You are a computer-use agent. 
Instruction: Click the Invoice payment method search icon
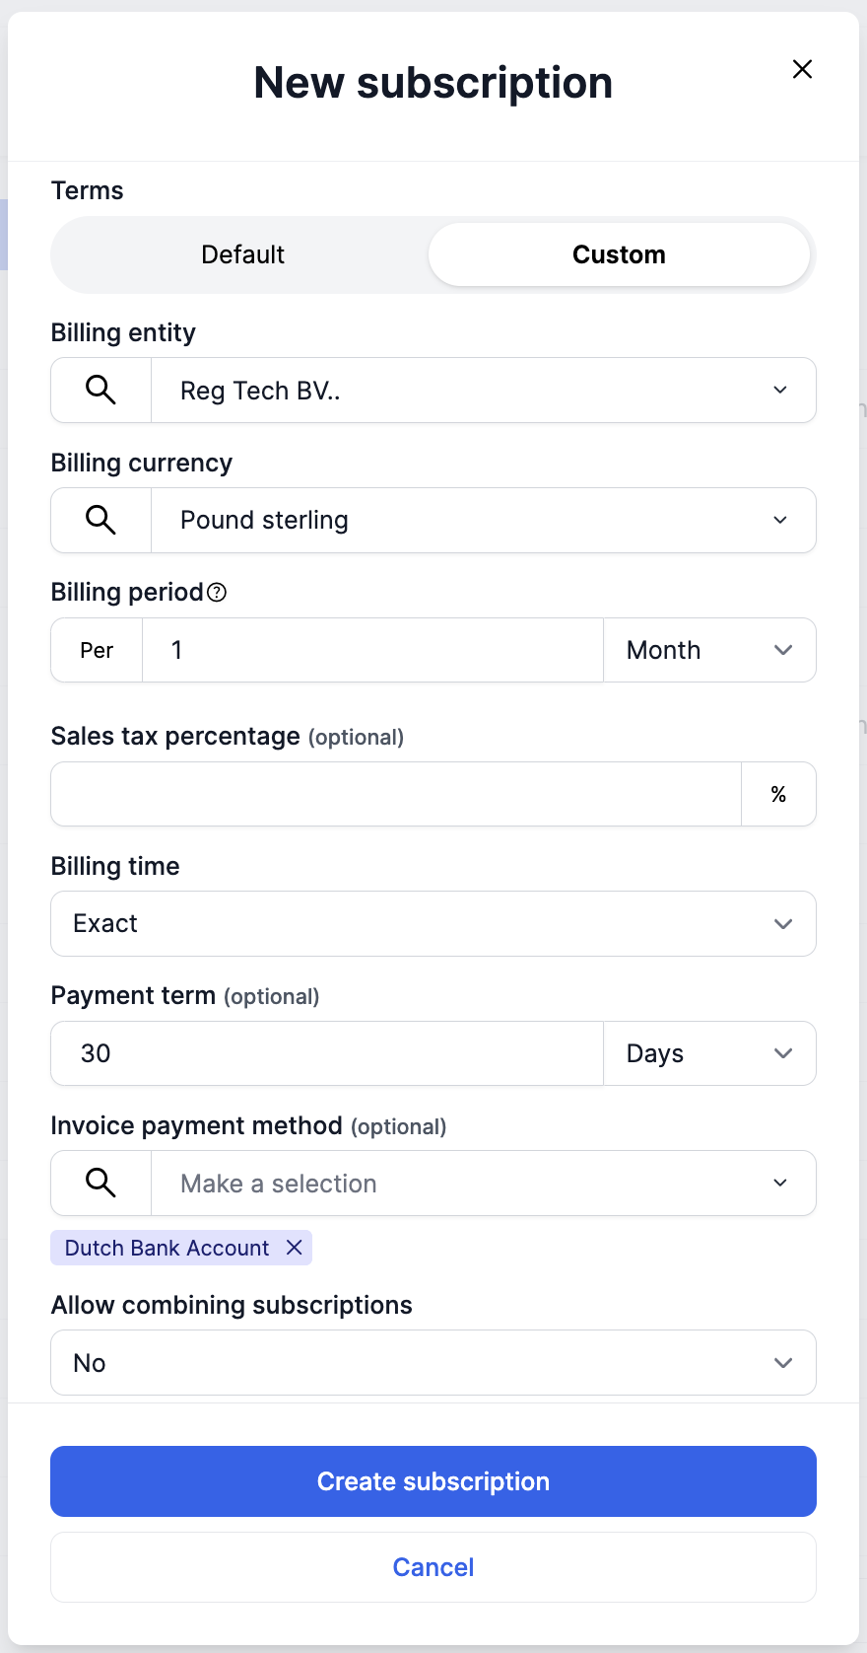pos(100,1183)
